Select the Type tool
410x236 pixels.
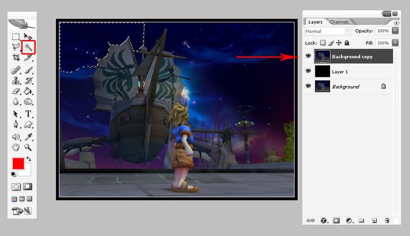point(28,114)
